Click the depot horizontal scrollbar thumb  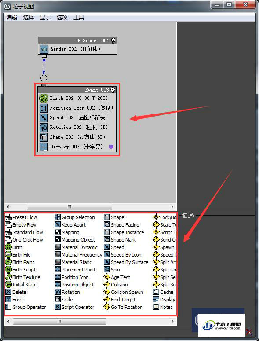tap(59, 321)
